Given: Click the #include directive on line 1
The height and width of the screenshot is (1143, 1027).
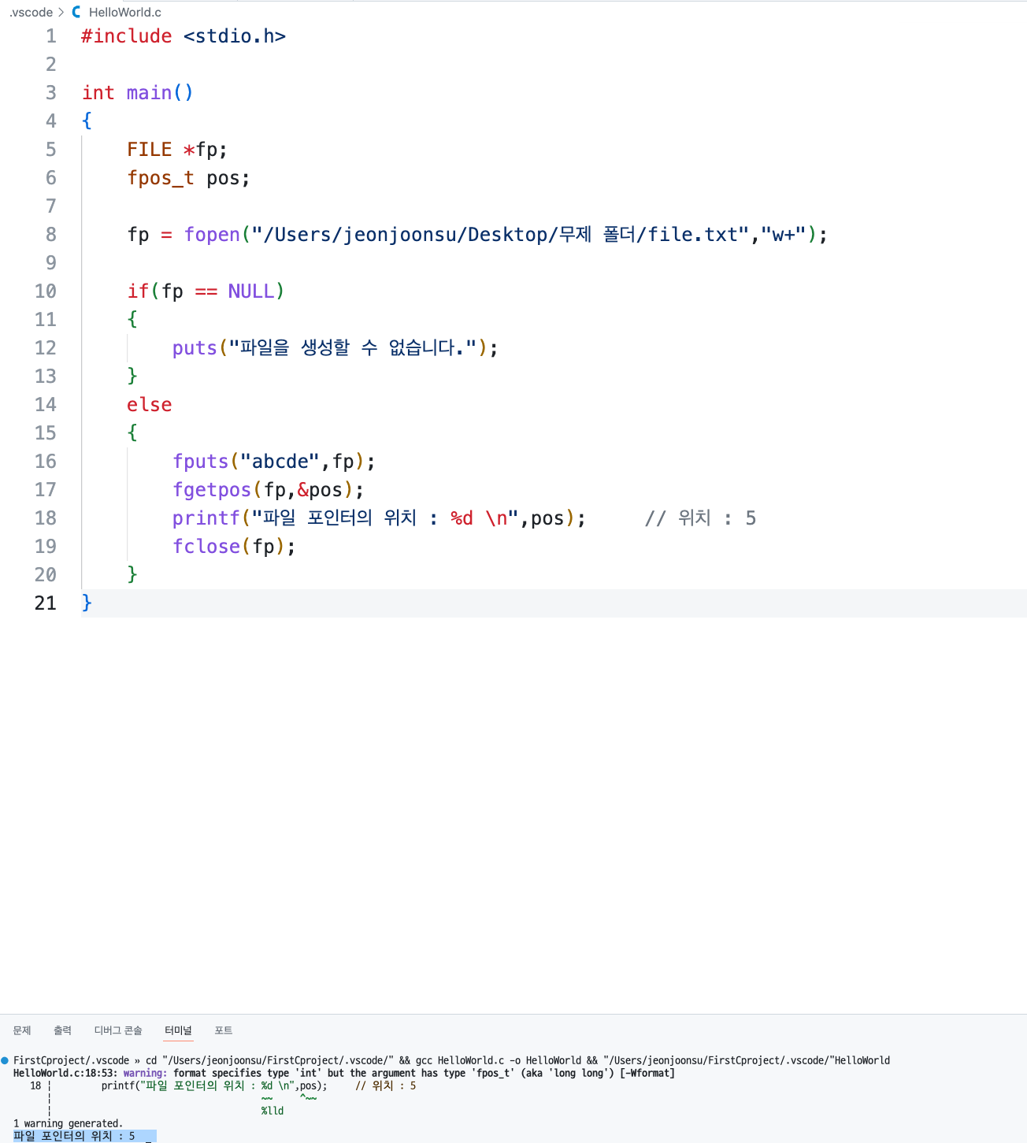Looking at the screenshot, I should coord(127,36).
